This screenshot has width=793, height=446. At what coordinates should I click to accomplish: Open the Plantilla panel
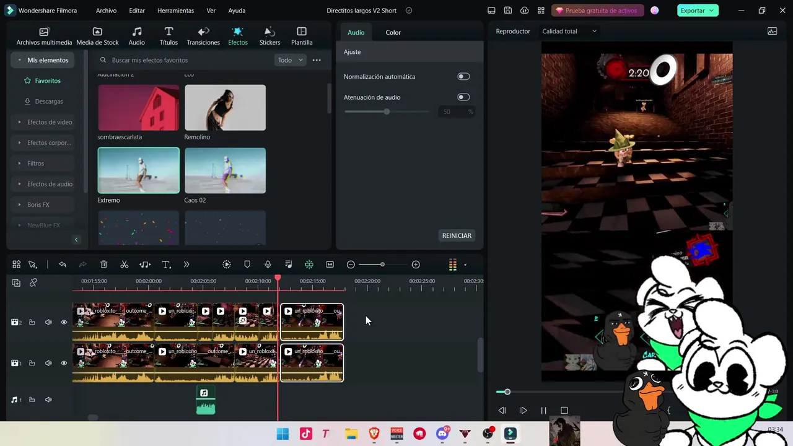302,37
